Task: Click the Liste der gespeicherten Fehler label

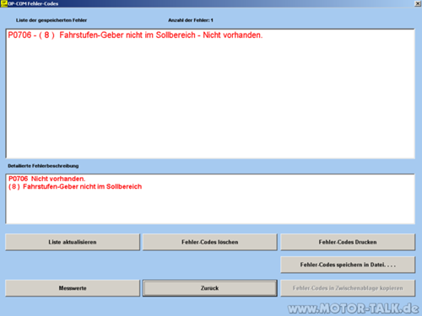Action: 51,20
